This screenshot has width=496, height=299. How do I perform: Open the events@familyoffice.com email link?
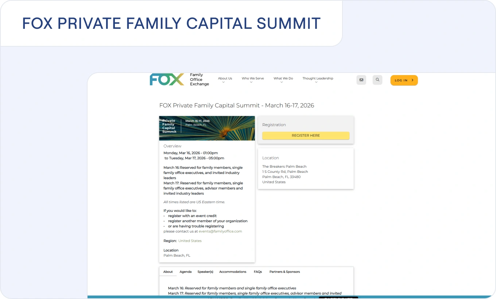coord(220,232)
